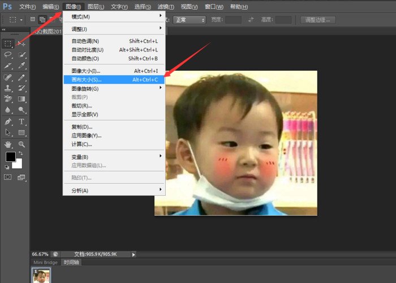Open the 窗口(W) menu

click(x=214, y=7)
